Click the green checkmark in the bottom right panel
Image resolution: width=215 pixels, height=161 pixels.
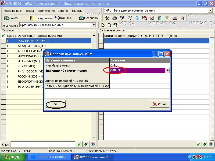(x=199, y=144)
